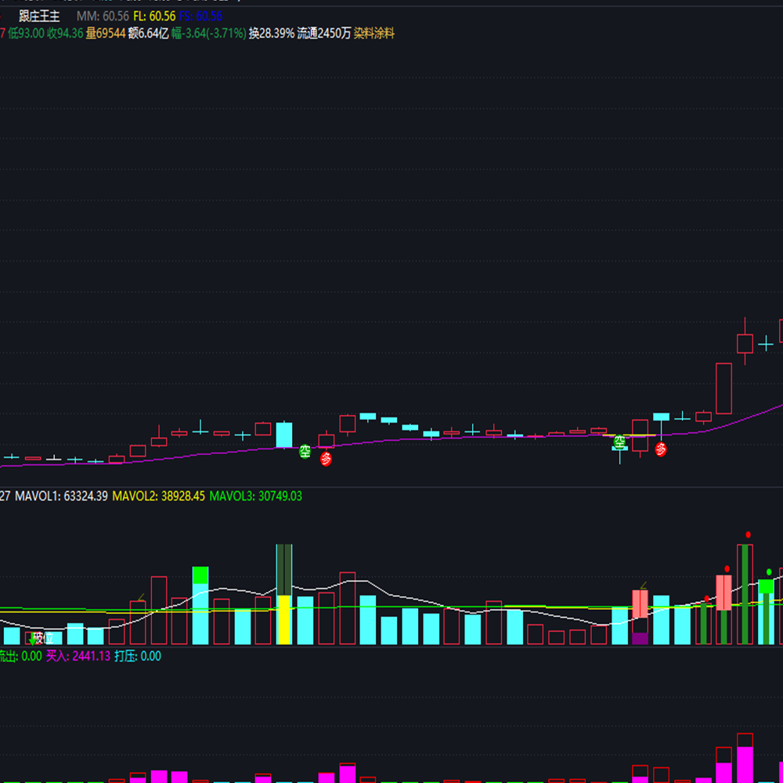Click the 幅-3.64(-3.71%) change label

[209, 34]
